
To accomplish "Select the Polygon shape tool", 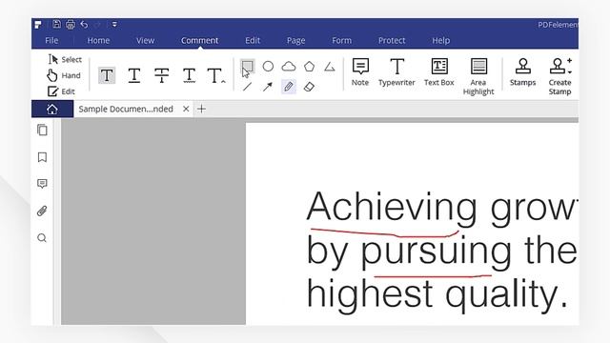I will coord(309,67).
